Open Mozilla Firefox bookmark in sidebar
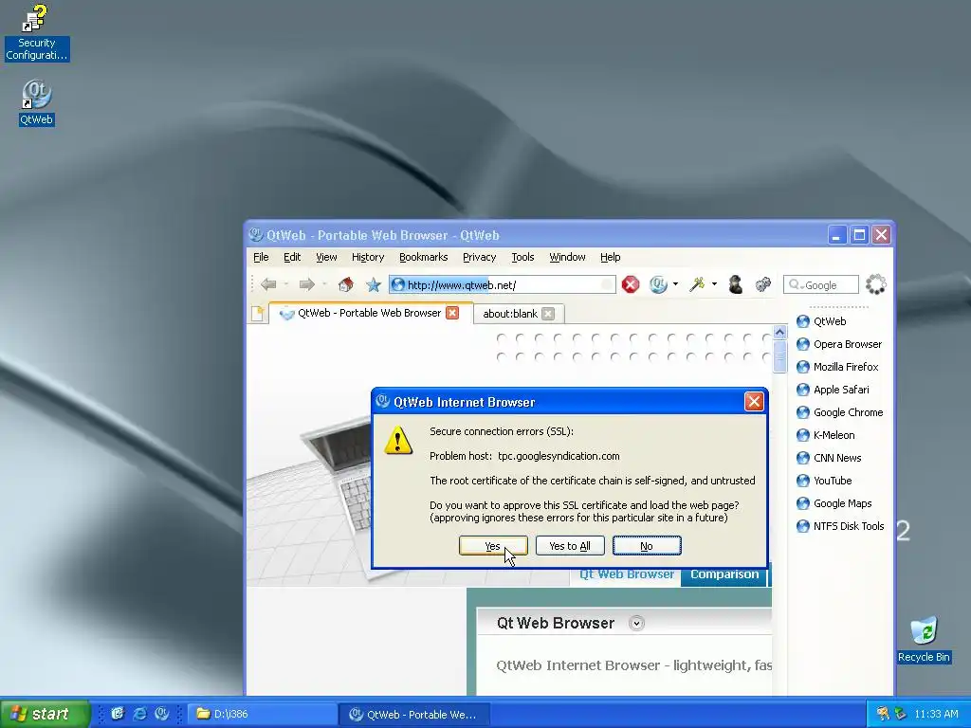Image resolution: width=971 pixels, height=728 pixels. (x=837, y=367)
